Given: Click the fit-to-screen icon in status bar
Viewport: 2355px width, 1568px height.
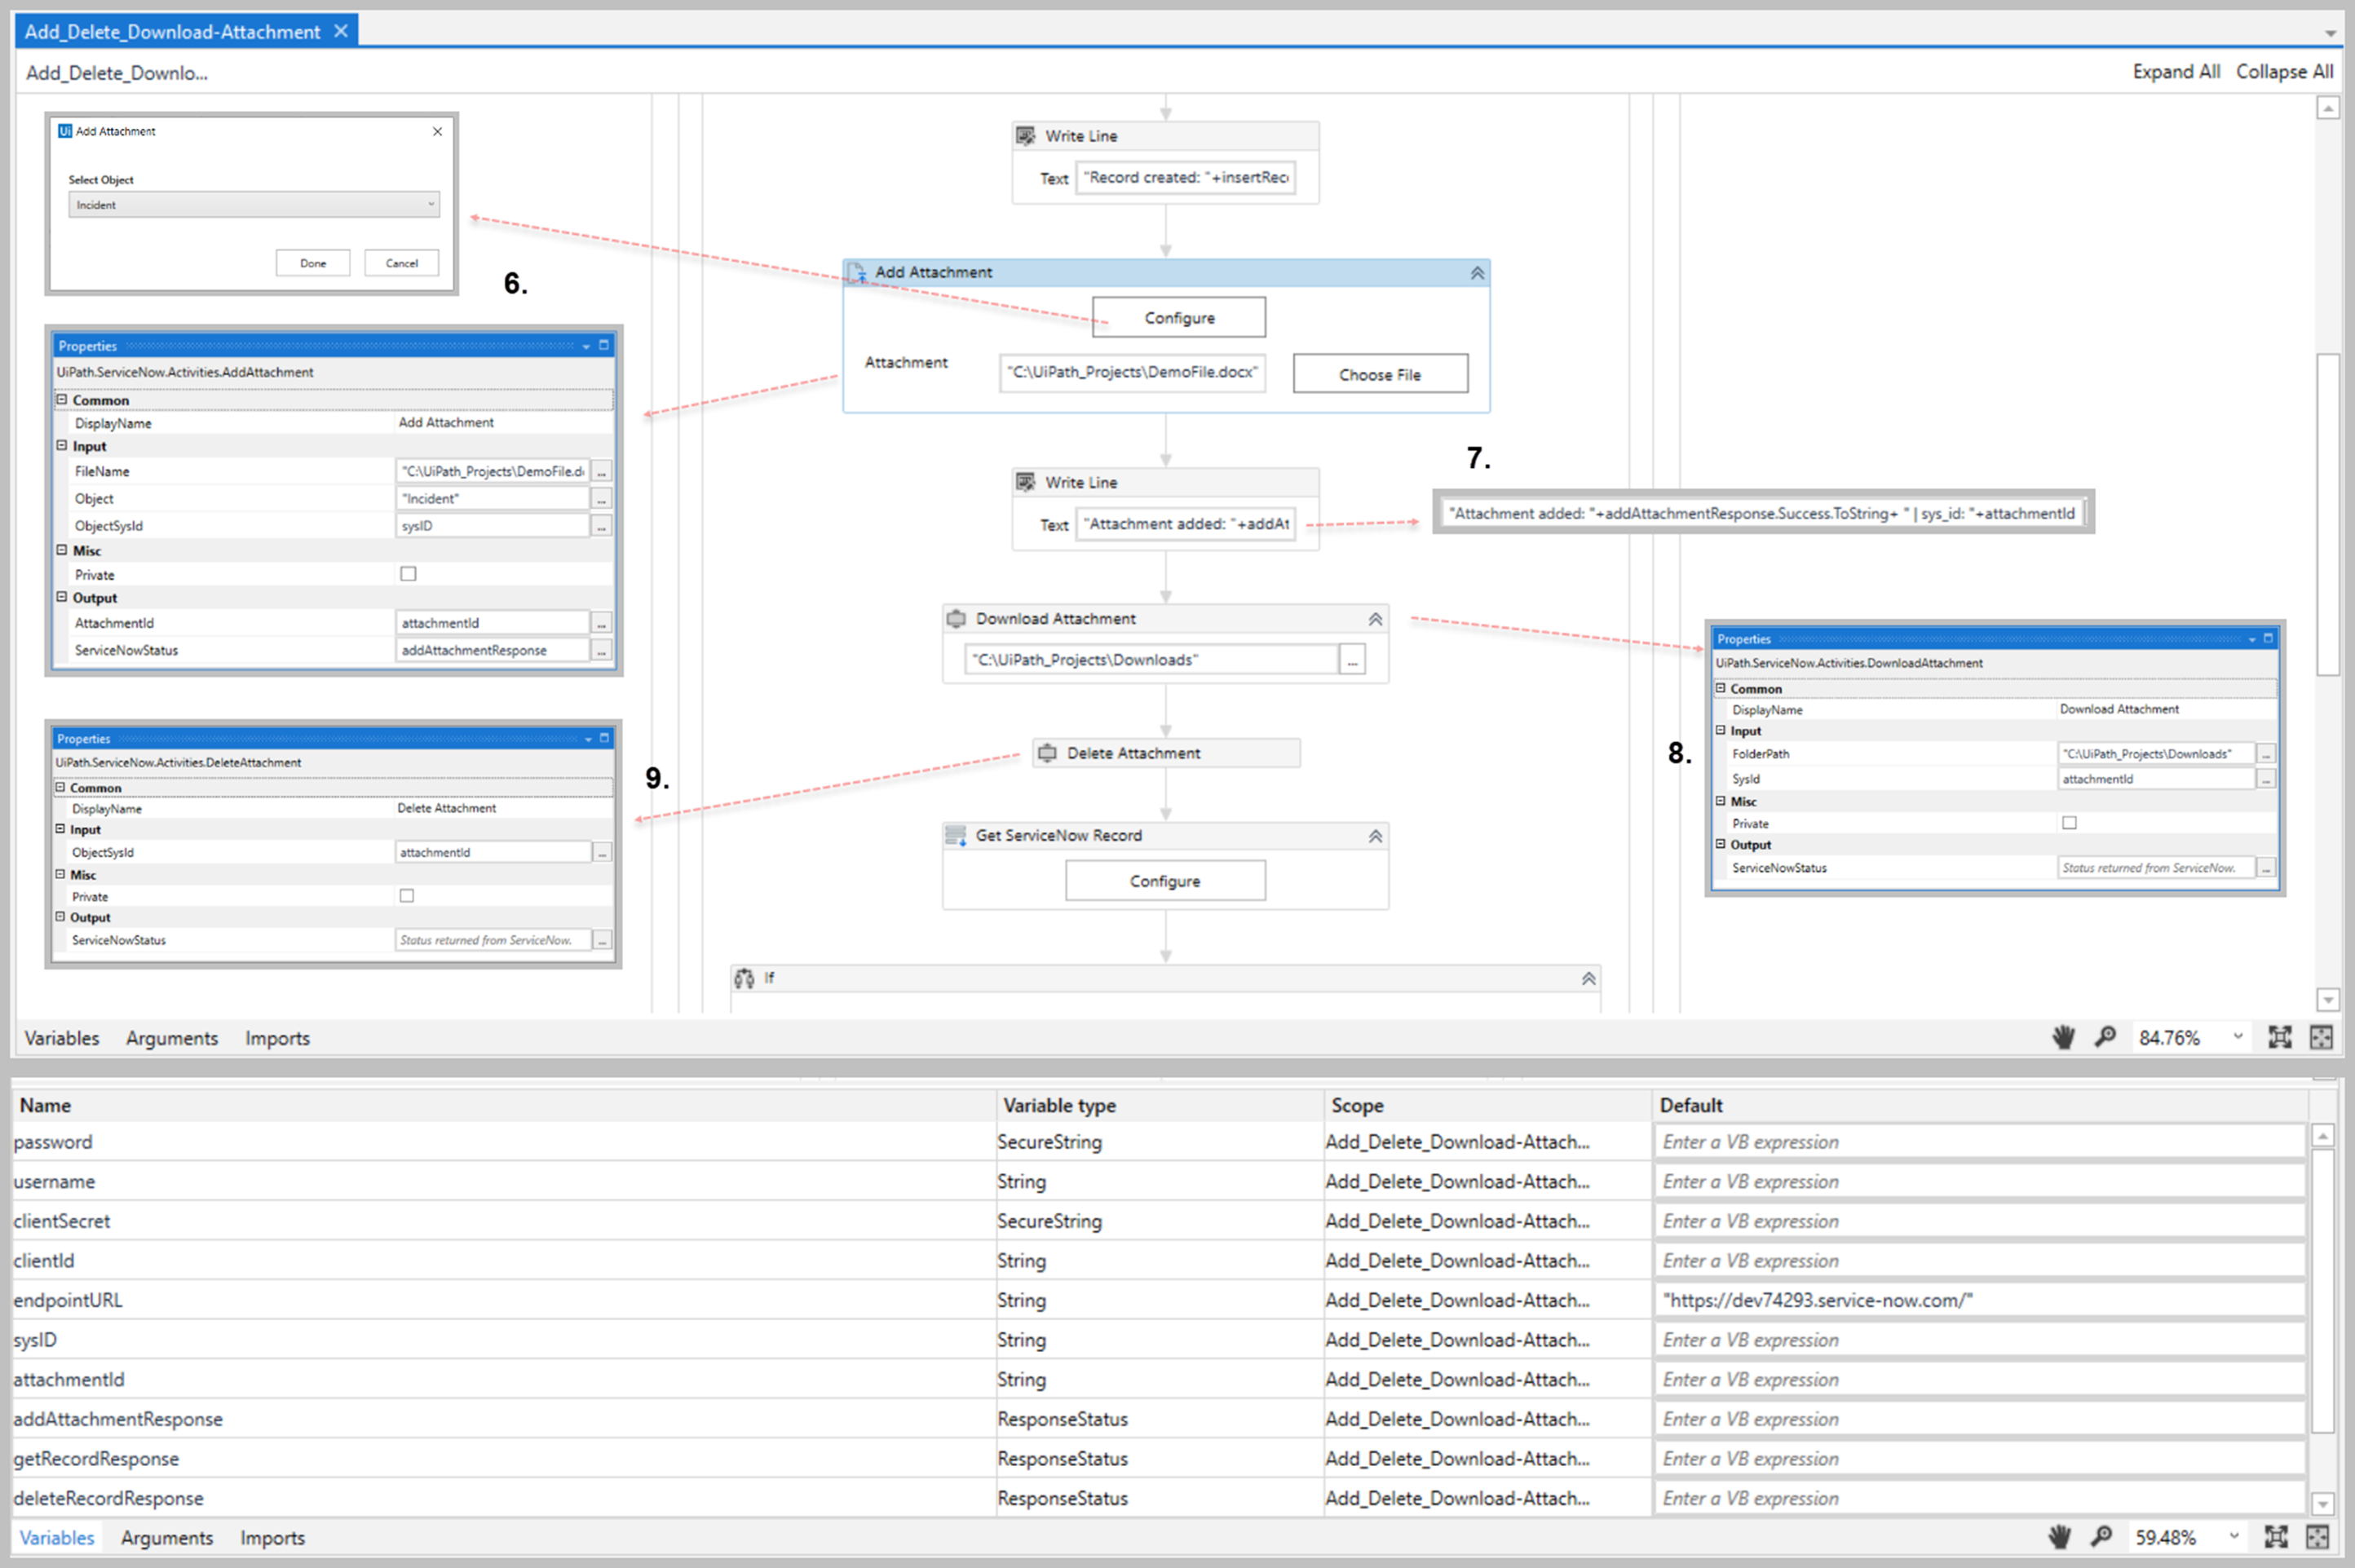Looking at the screenshot, I should 2280,1037.
